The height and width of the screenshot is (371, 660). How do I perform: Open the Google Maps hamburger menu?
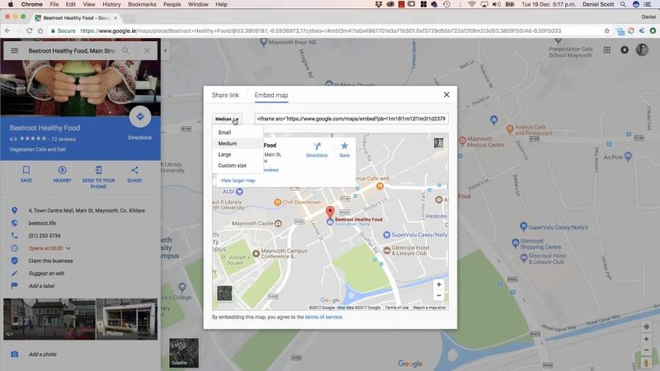coord(14,50)
